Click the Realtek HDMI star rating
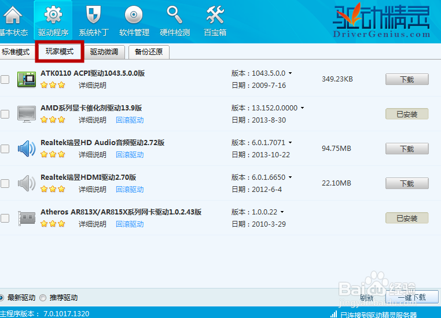The image size is (441, 318). click(x=53, y=189)
